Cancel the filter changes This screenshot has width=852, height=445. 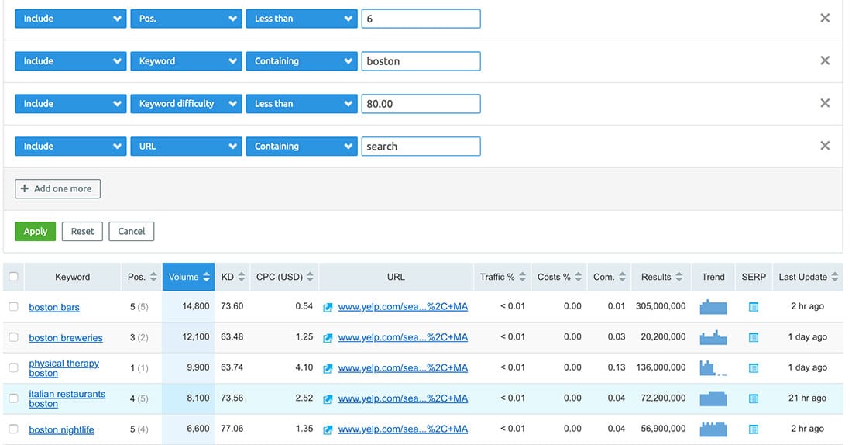[132, 231]
